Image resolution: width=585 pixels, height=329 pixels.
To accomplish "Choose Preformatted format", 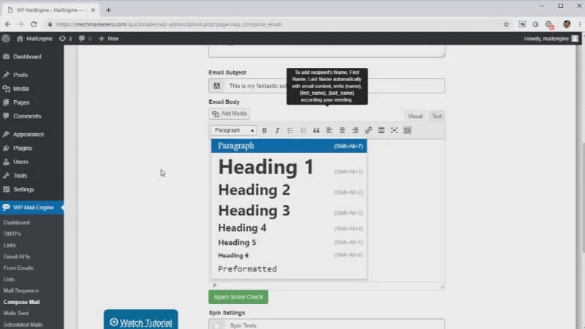I will pyautogui.click(x=289, y=269).
